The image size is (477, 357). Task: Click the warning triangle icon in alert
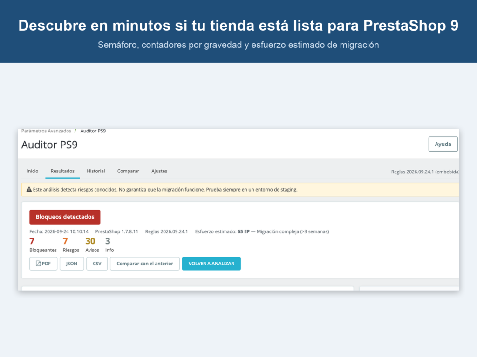pos(29,190)
